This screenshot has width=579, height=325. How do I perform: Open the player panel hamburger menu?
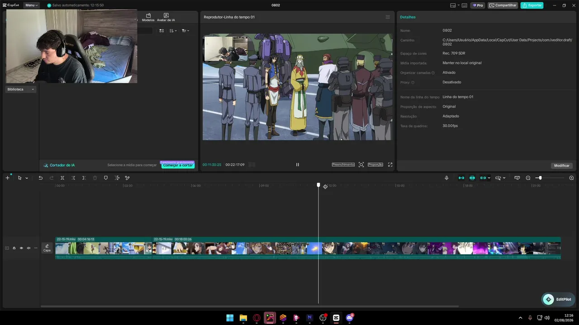click(x=388, y=17)
